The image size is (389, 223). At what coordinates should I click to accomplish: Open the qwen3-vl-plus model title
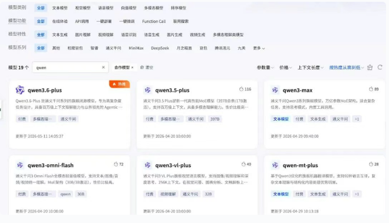tap(173, 165)
